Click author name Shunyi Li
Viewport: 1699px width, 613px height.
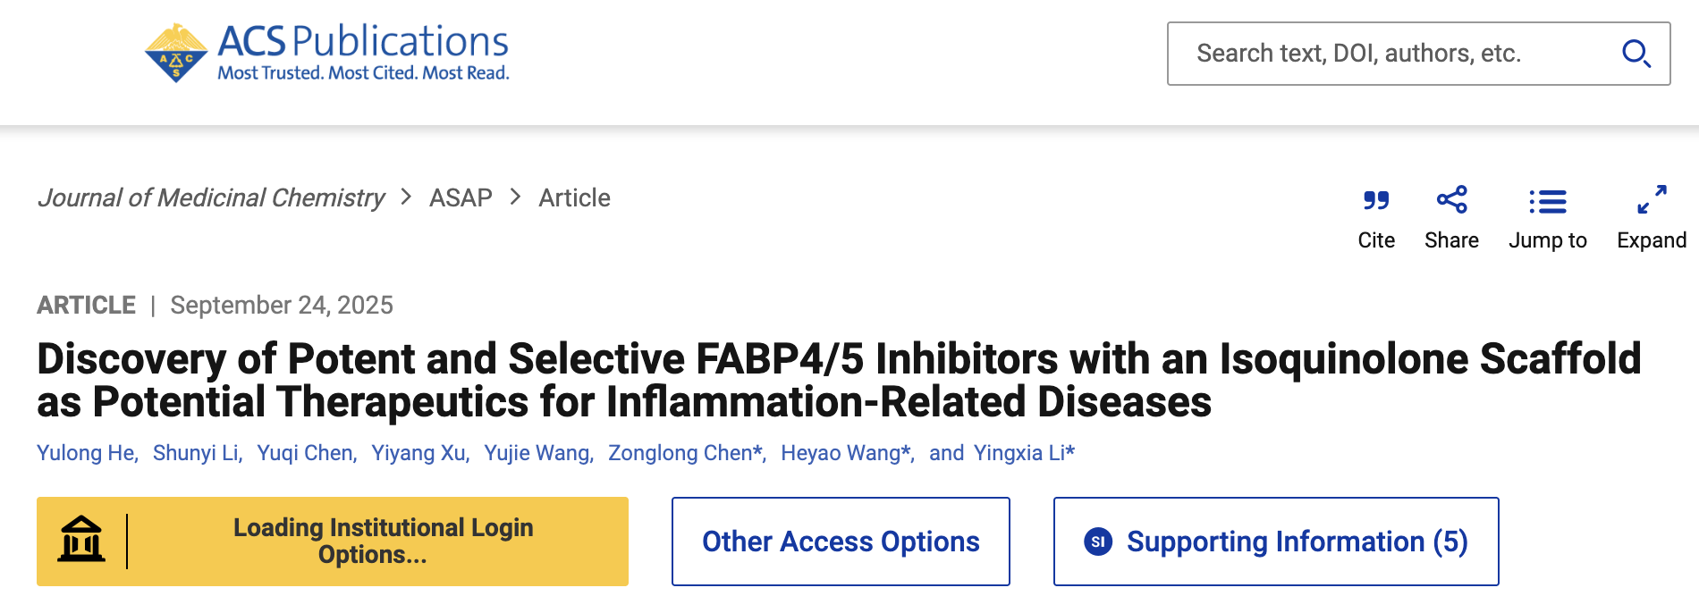tap(196, 453)
